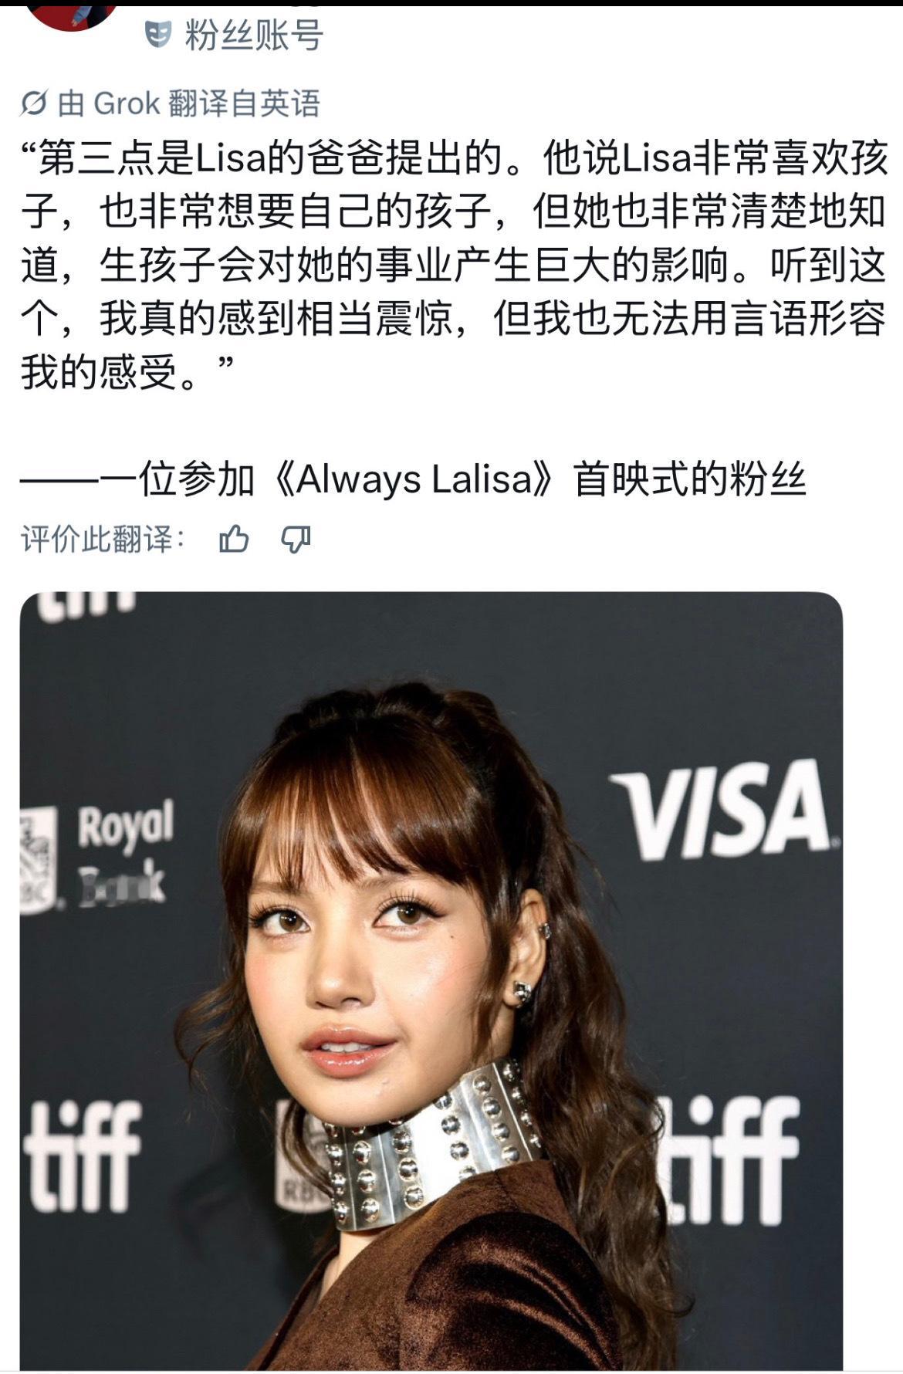903x1374 pixels.
Task: Tap the thumbs-up icon to rate translation
Action: [234, 539]
